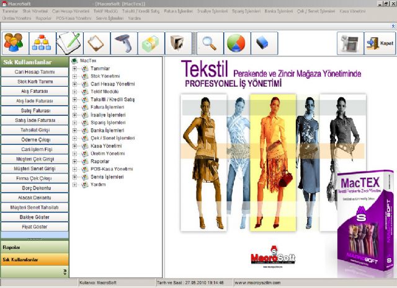Click the blue book toolbar icon
The height and width of the screenshot is (288, 397).
coord(264,43)
